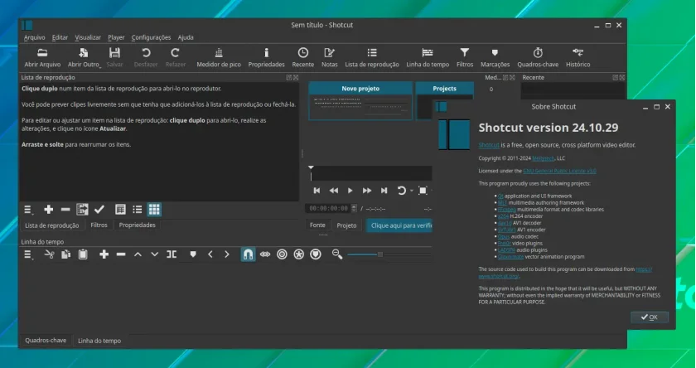Open the playlist hamburger menu
This screenshot has height=368, width=696.
click(x=28, y=210)
